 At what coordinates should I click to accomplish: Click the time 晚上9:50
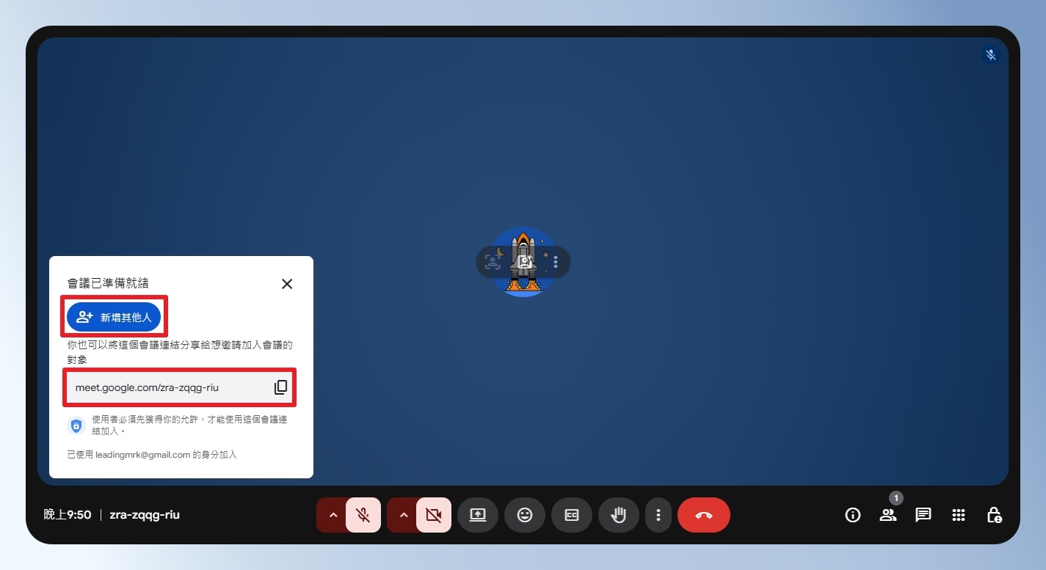point(68,515)
